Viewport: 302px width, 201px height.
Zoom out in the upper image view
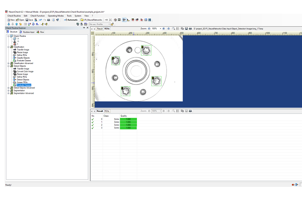149,29
